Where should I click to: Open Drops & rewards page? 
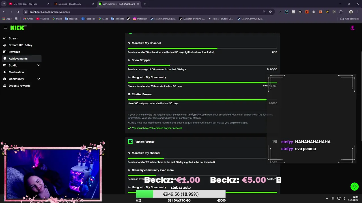20,86
